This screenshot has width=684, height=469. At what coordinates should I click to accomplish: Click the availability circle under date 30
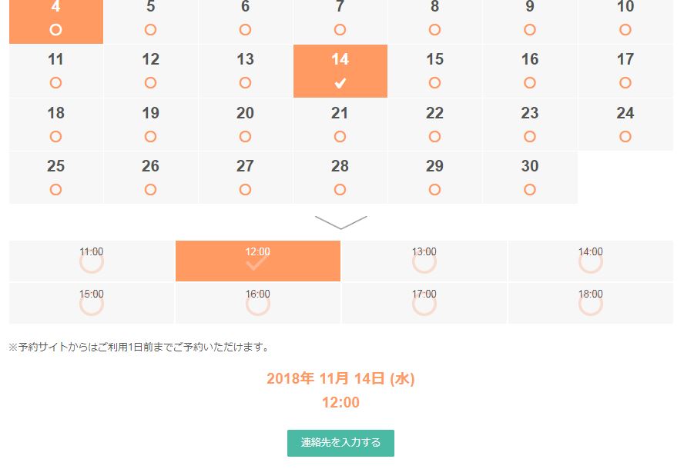pyautogui.click(x=530, y=190)
